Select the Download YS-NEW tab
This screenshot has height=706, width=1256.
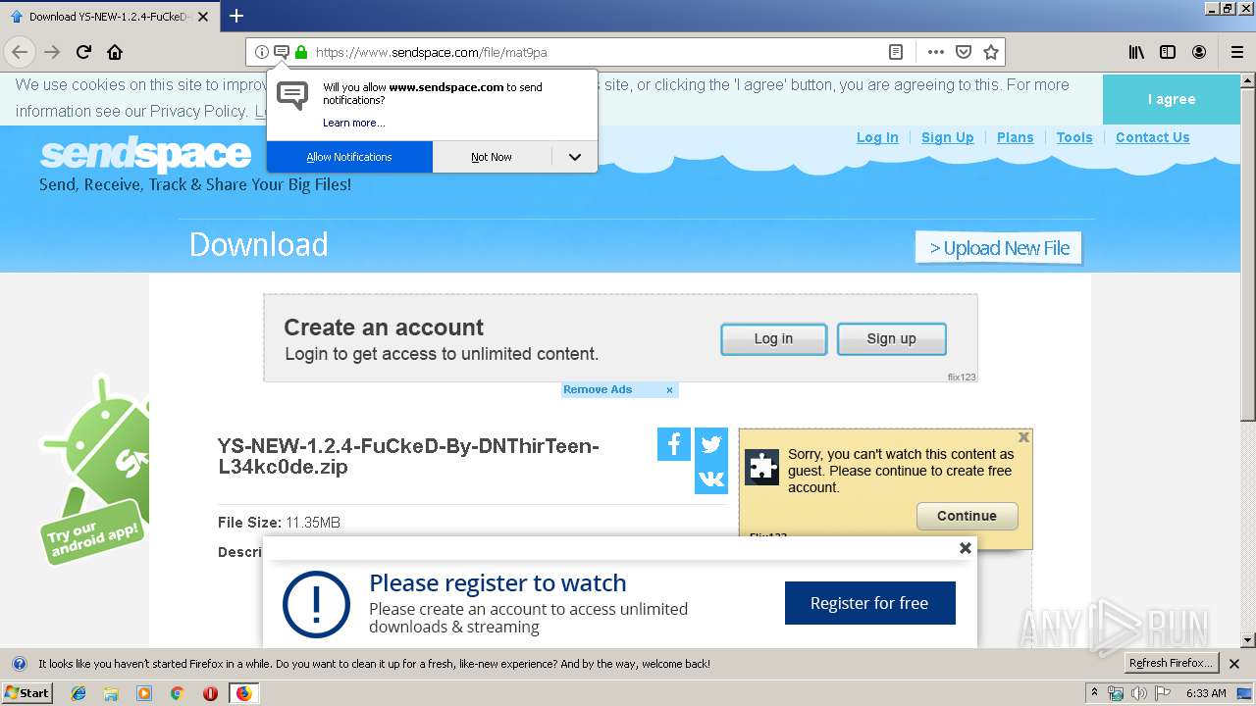click(109, 17)
